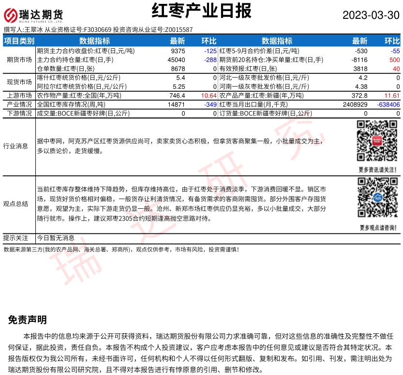Click the red 10.64 change value
The height and width of the screenshot is (375, 403).
(x=209, y=96)
